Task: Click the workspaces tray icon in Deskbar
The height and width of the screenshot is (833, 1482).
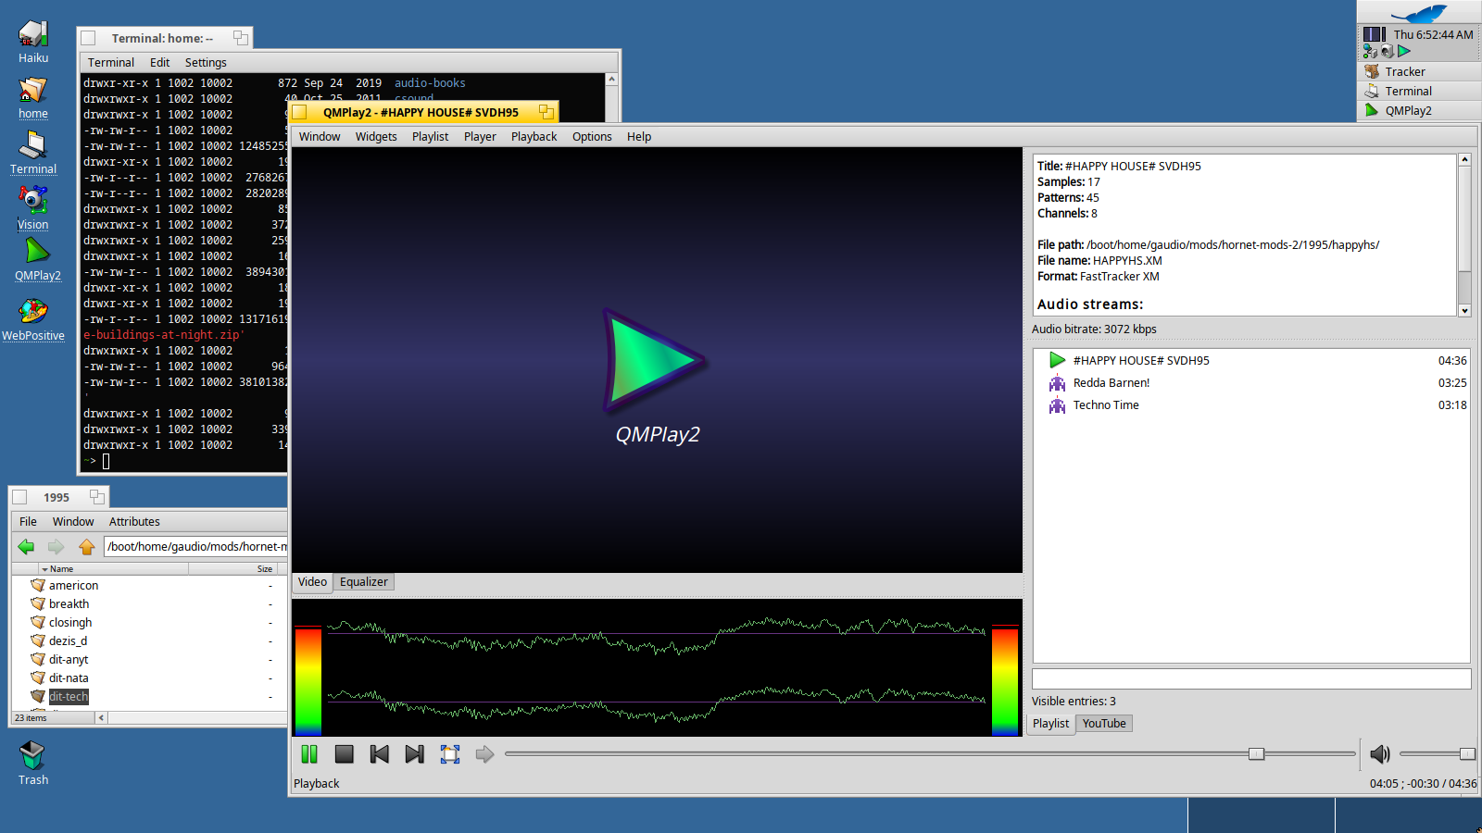Action: click(x=1375, y=34)
